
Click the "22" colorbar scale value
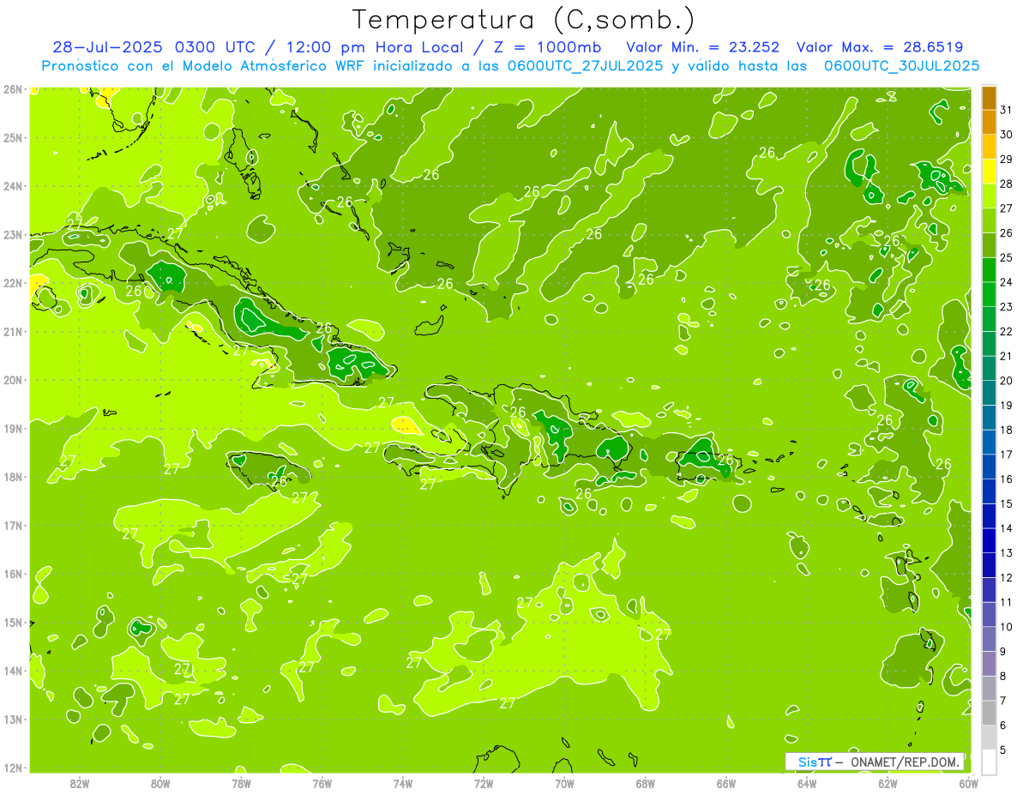point(1007,332)
